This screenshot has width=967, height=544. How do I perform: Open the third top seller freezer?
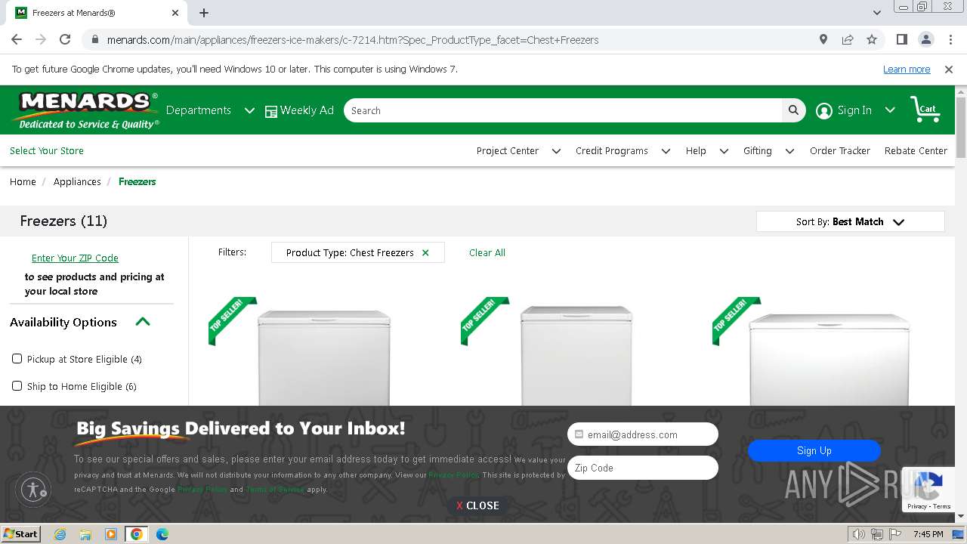[830, 359]
